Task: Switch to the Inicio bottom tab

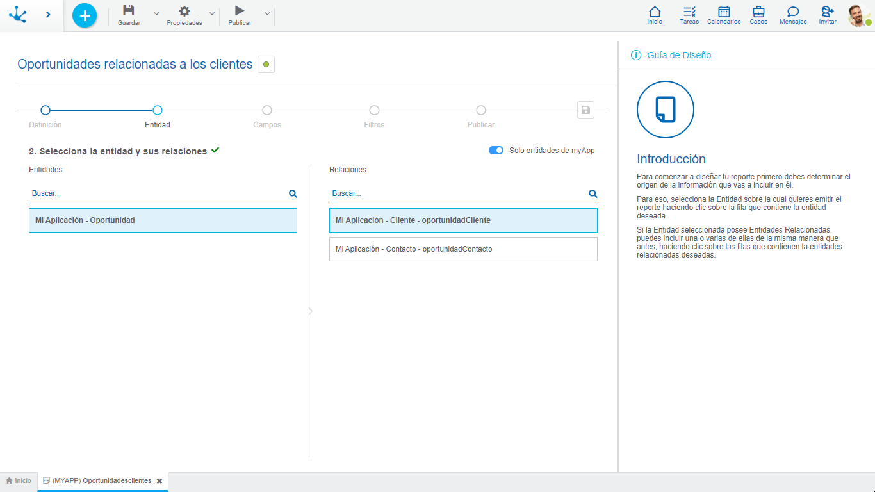Action: point(19,480)
